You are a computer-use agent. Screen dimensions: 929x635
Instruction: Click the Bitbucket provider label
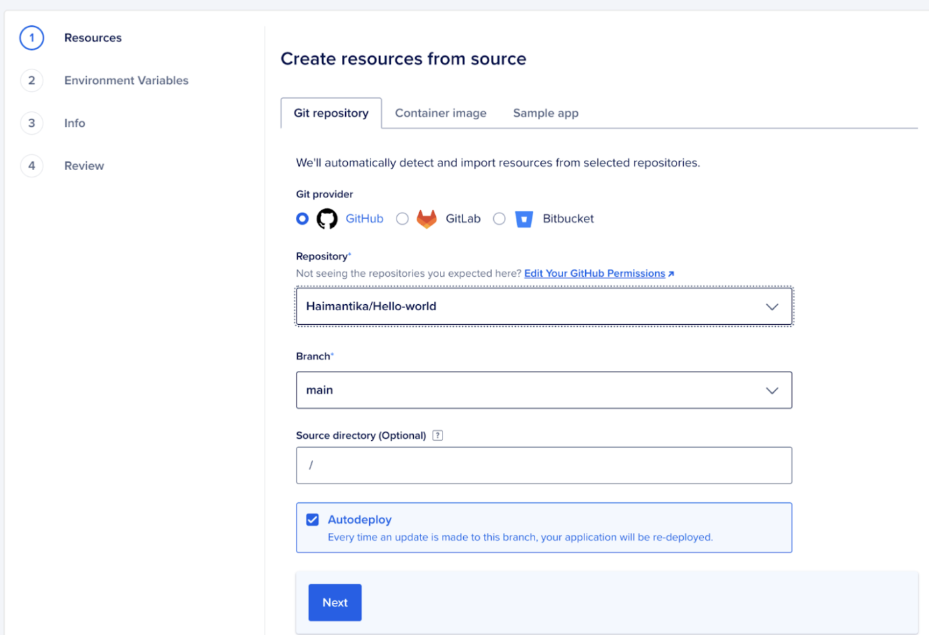568,219
